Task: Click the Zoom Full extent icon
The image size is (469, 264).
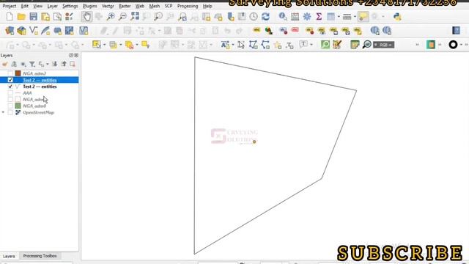Action: click(x=135, y=16)
